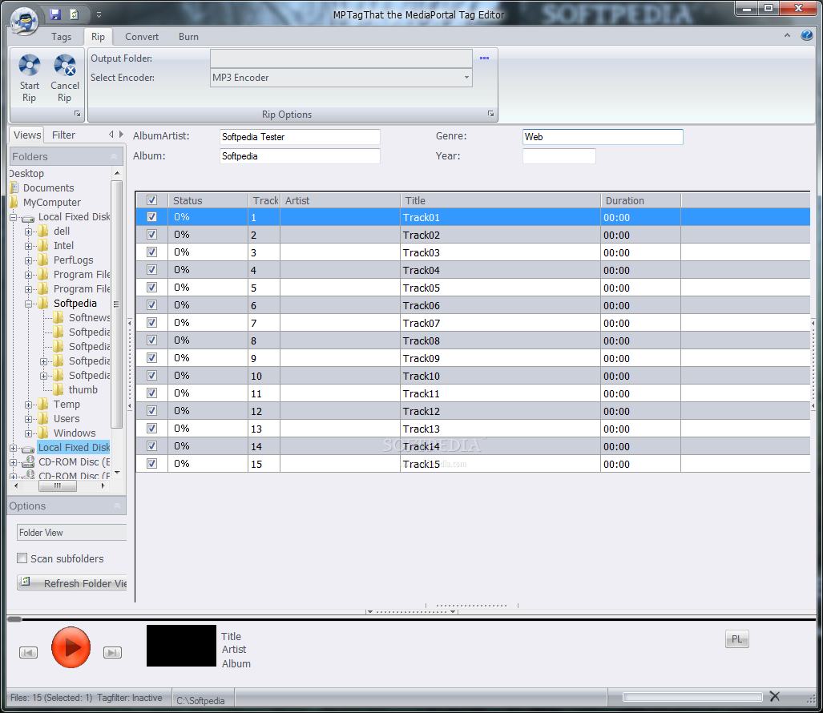Uncheck the Track13 row checkbox
This screenshot has height=713, width=823.
[x=151, y=428]
